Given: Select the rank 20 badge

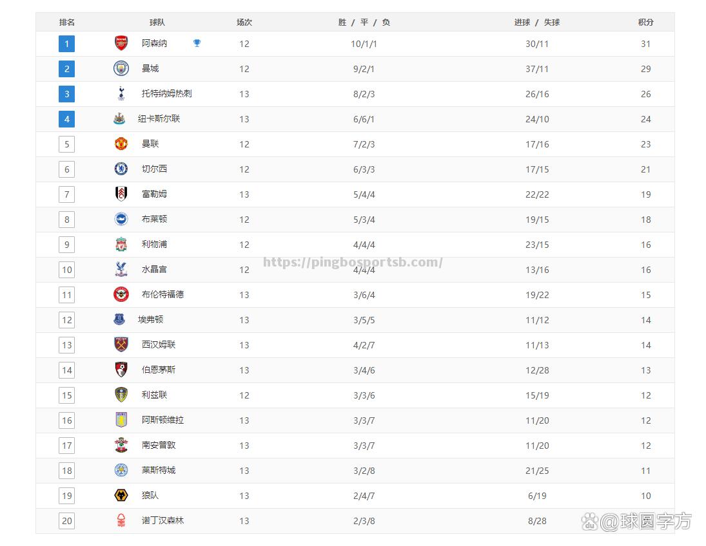Looking at the screenshot, I should coord(66,521).
